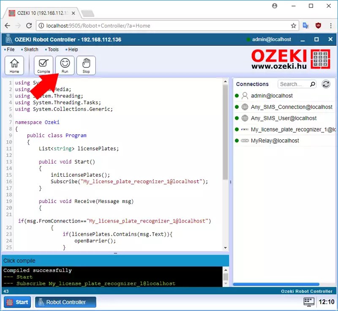Image resolution: width=338 pixels, height=311 pixels.
Task: Click the site info icon in address bar
Action: pyautogui.click(x=41, y=26)
